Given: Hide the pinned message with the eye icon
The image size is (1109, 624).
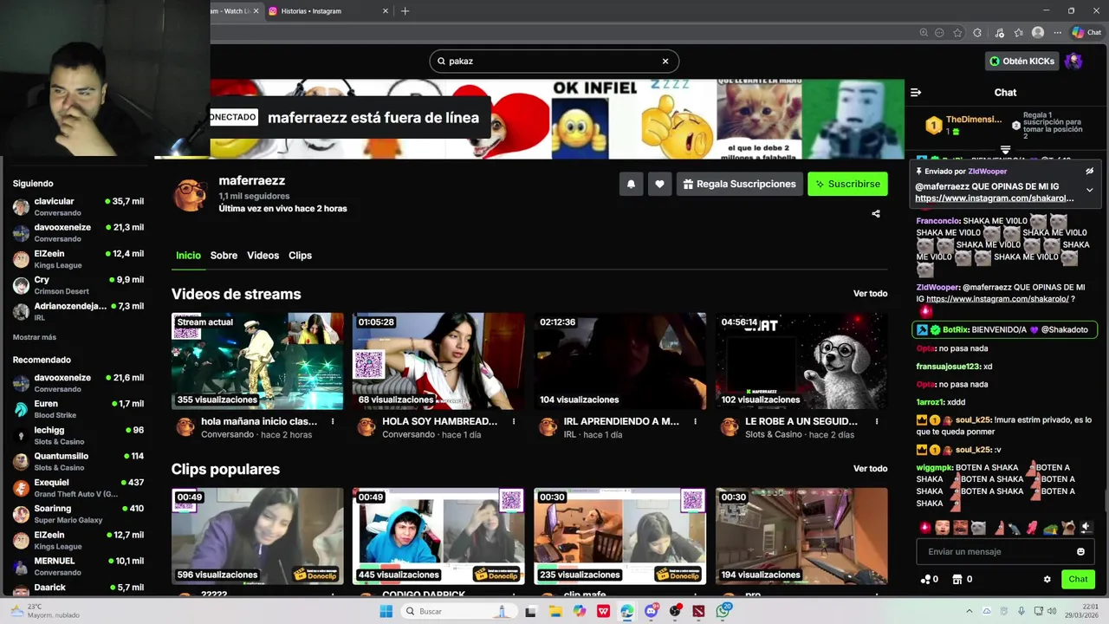Looking at the screenshot, I should (x=1090, y=172).
